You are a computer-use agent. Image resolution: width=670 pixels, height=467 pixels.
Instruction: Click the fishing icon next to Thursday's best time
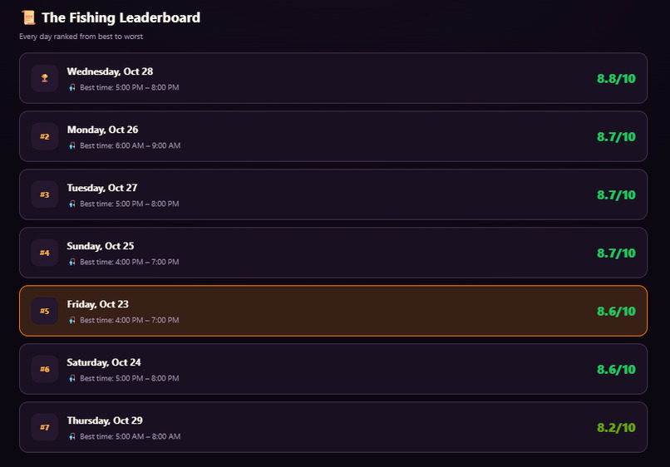pyautogui.click(x=72, y=436)
